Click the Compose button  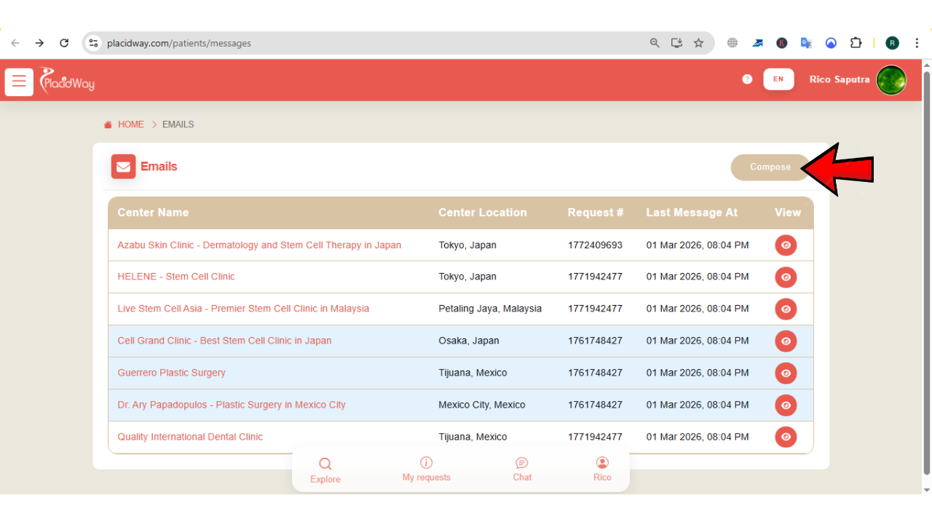coord(770,167)
